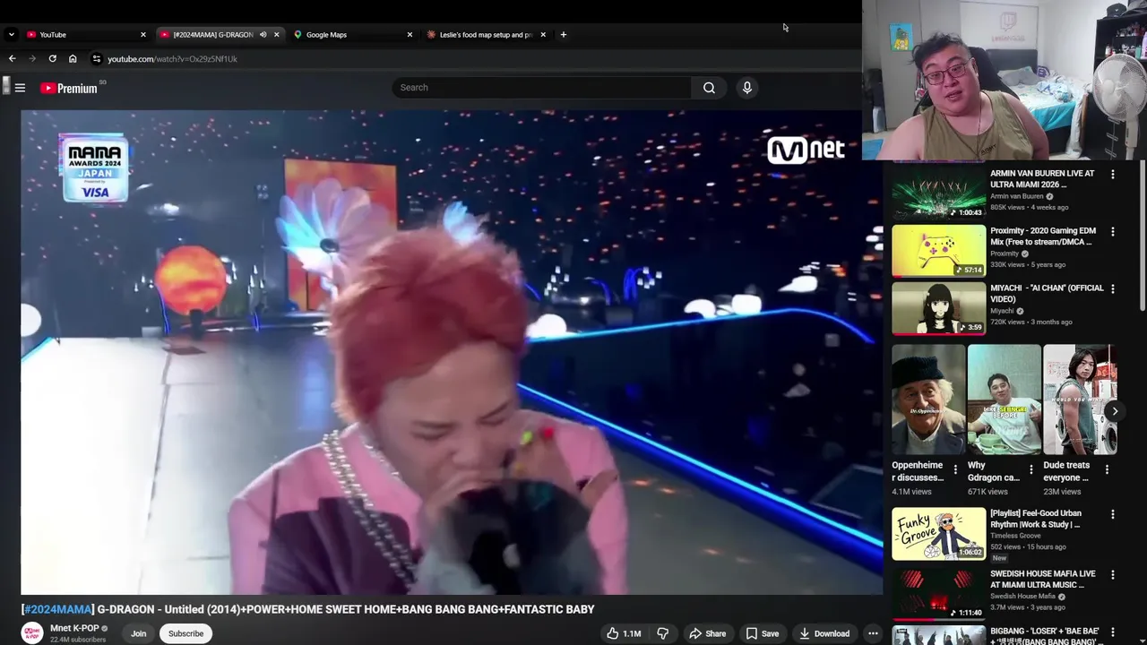Screen dimensions: 1147x645
Task: Open options menu for Armin van Buuren video
Action: [1113, 174]
